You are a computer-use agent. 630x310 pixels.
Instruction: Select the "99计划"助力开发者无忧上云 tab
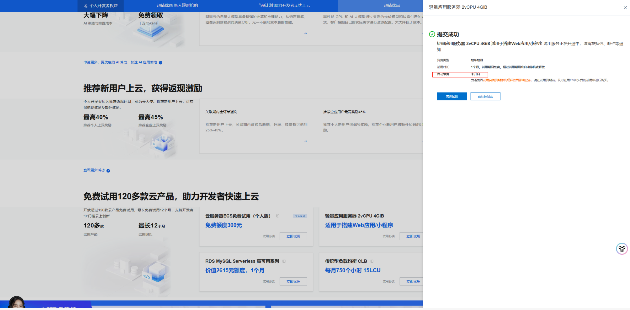(284, 6)
